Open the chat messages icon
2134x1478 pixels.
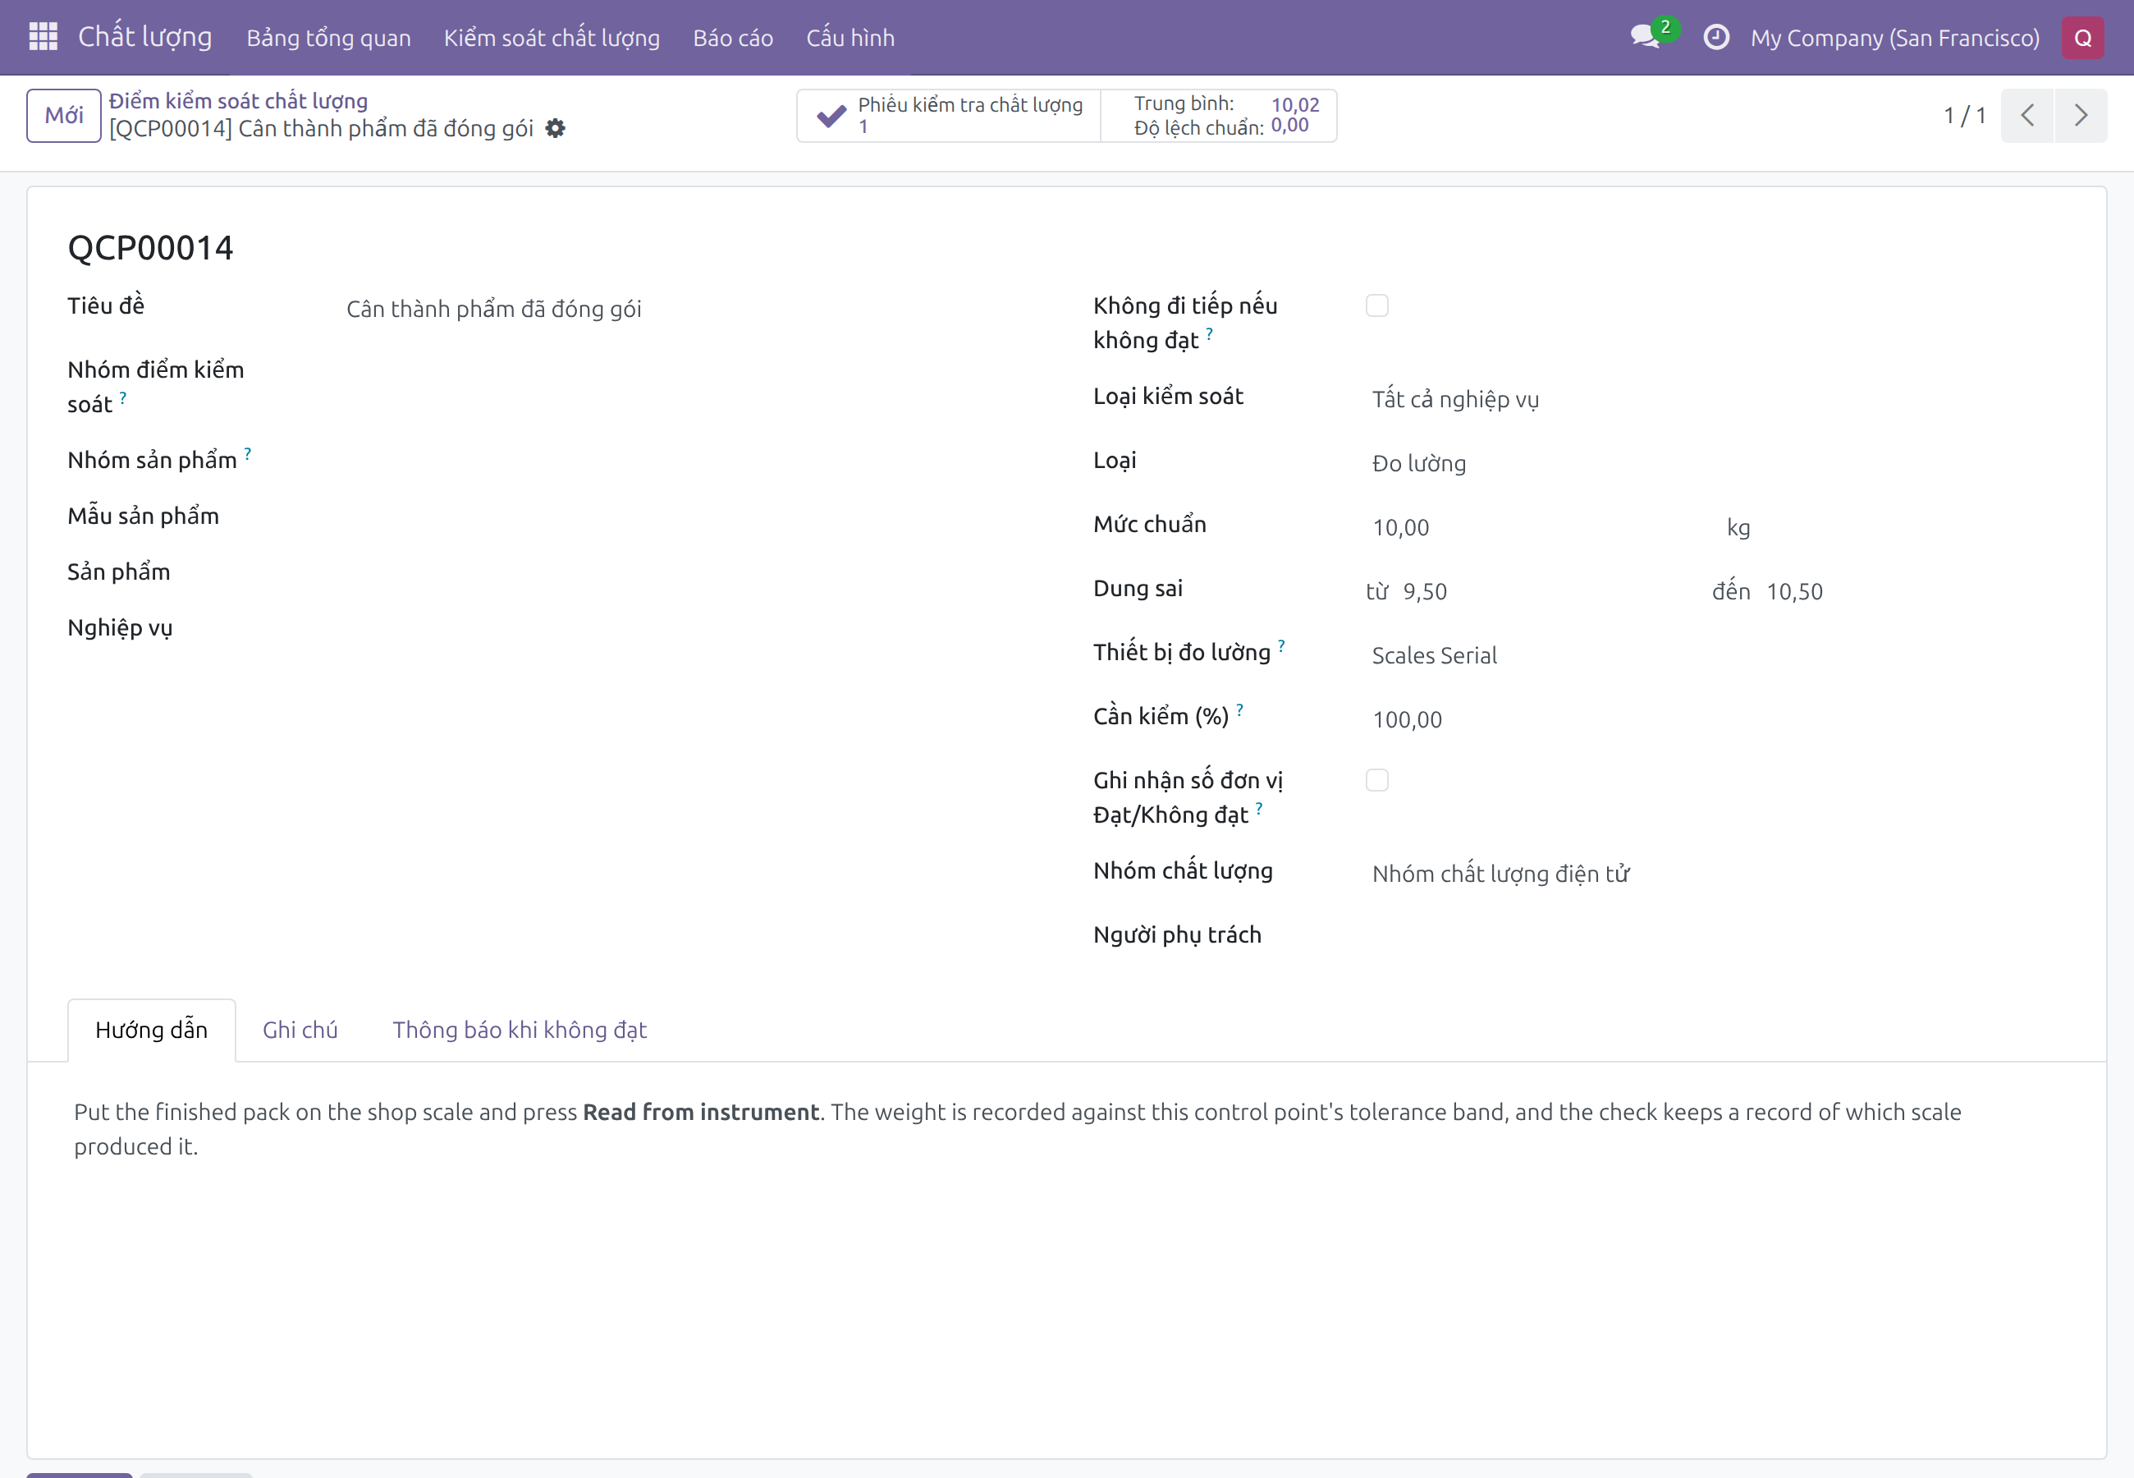click(1646, 37)
